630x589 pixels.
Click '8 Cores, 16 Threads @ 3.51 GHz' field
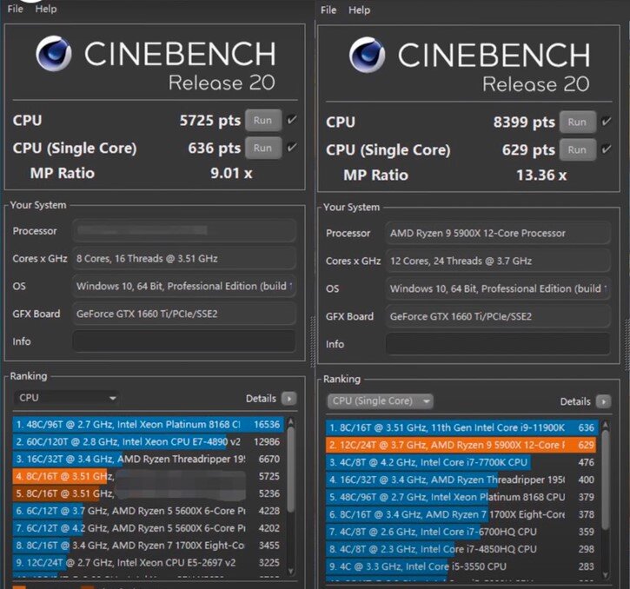pos(184,258)
